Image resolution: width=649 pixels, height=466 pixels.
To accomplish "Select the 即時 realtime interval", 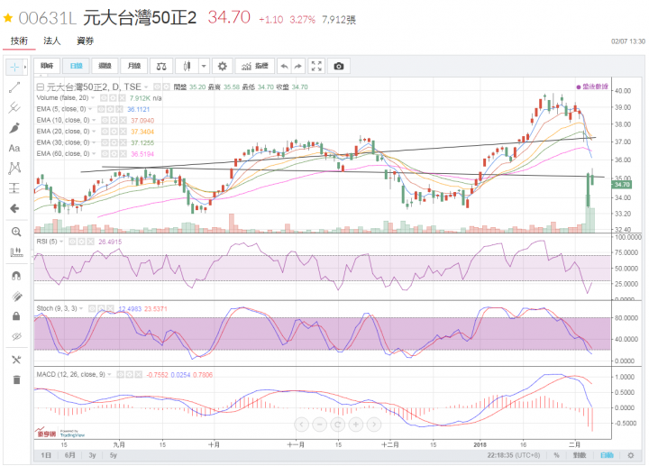I will click(47, 66).
